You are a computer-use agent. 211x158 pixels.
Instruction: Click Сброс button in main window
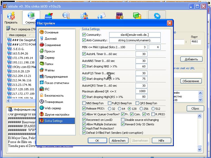195,108
